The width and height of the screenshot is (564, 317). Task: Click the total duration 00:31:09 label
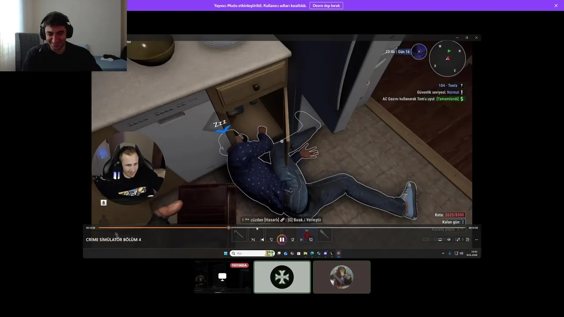point(473,228)
